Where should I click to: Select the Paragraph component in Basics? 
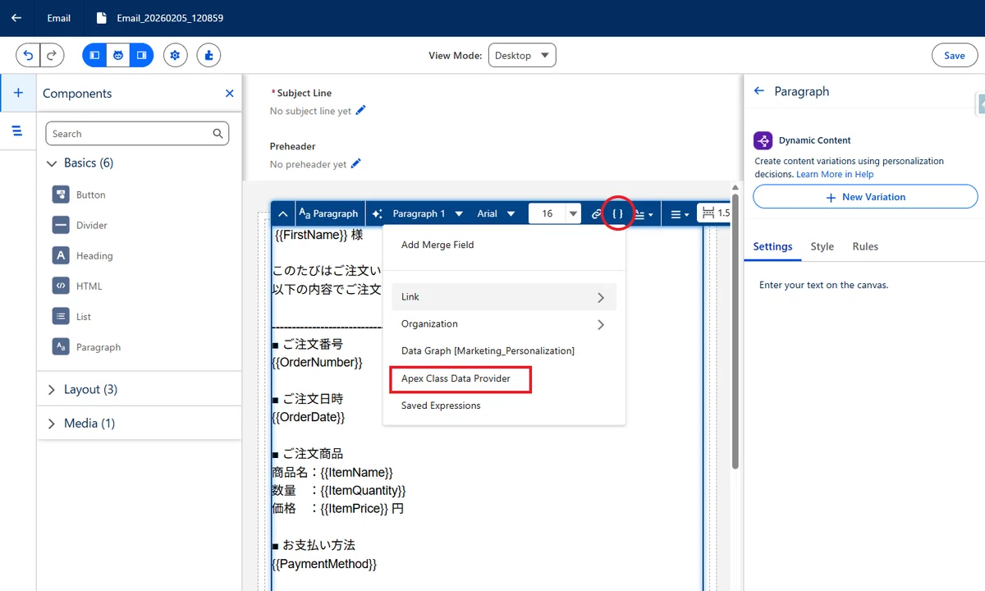86,346
